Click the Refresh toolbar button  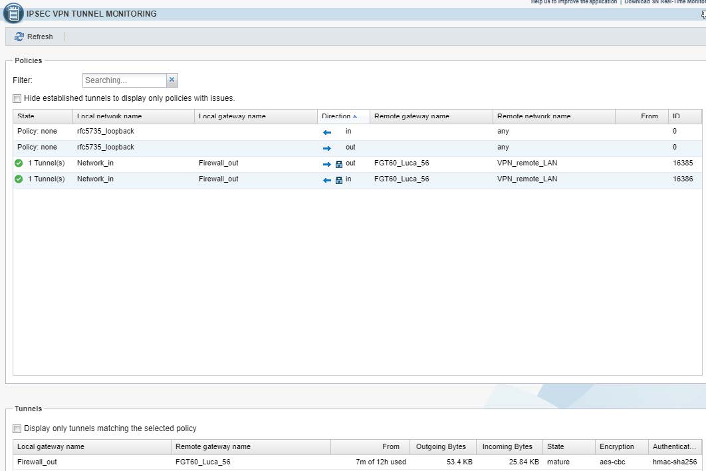[x=34, y=37]
